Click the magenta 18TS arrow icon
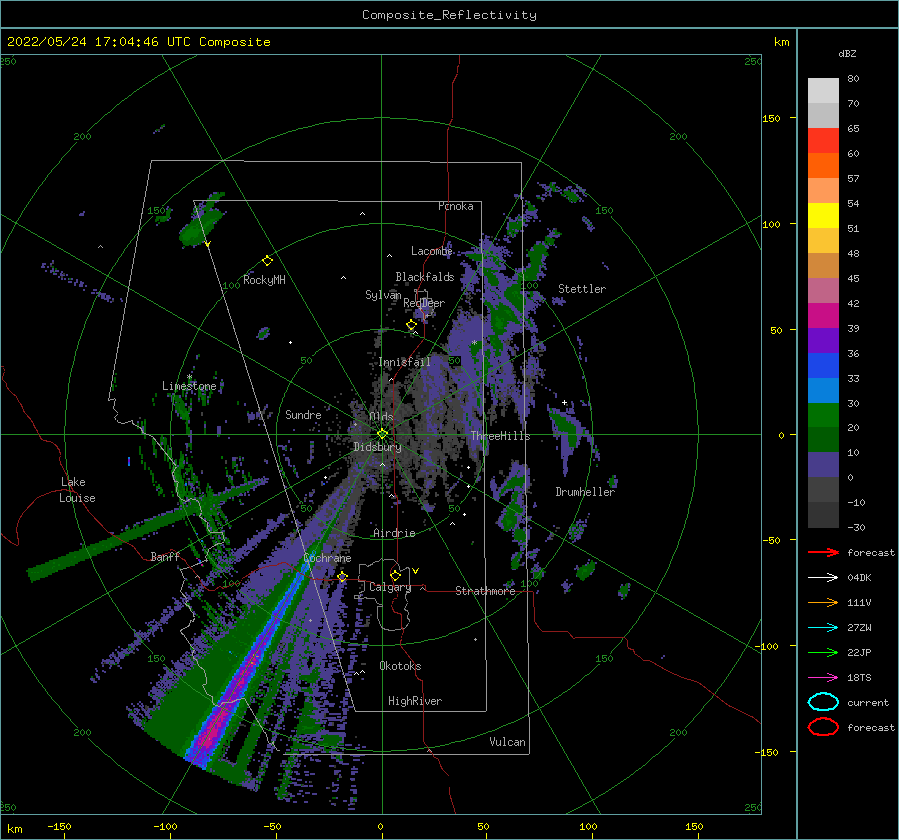Image resolution: width=899 pixels, height=840 pixels. tap(823, 678)
